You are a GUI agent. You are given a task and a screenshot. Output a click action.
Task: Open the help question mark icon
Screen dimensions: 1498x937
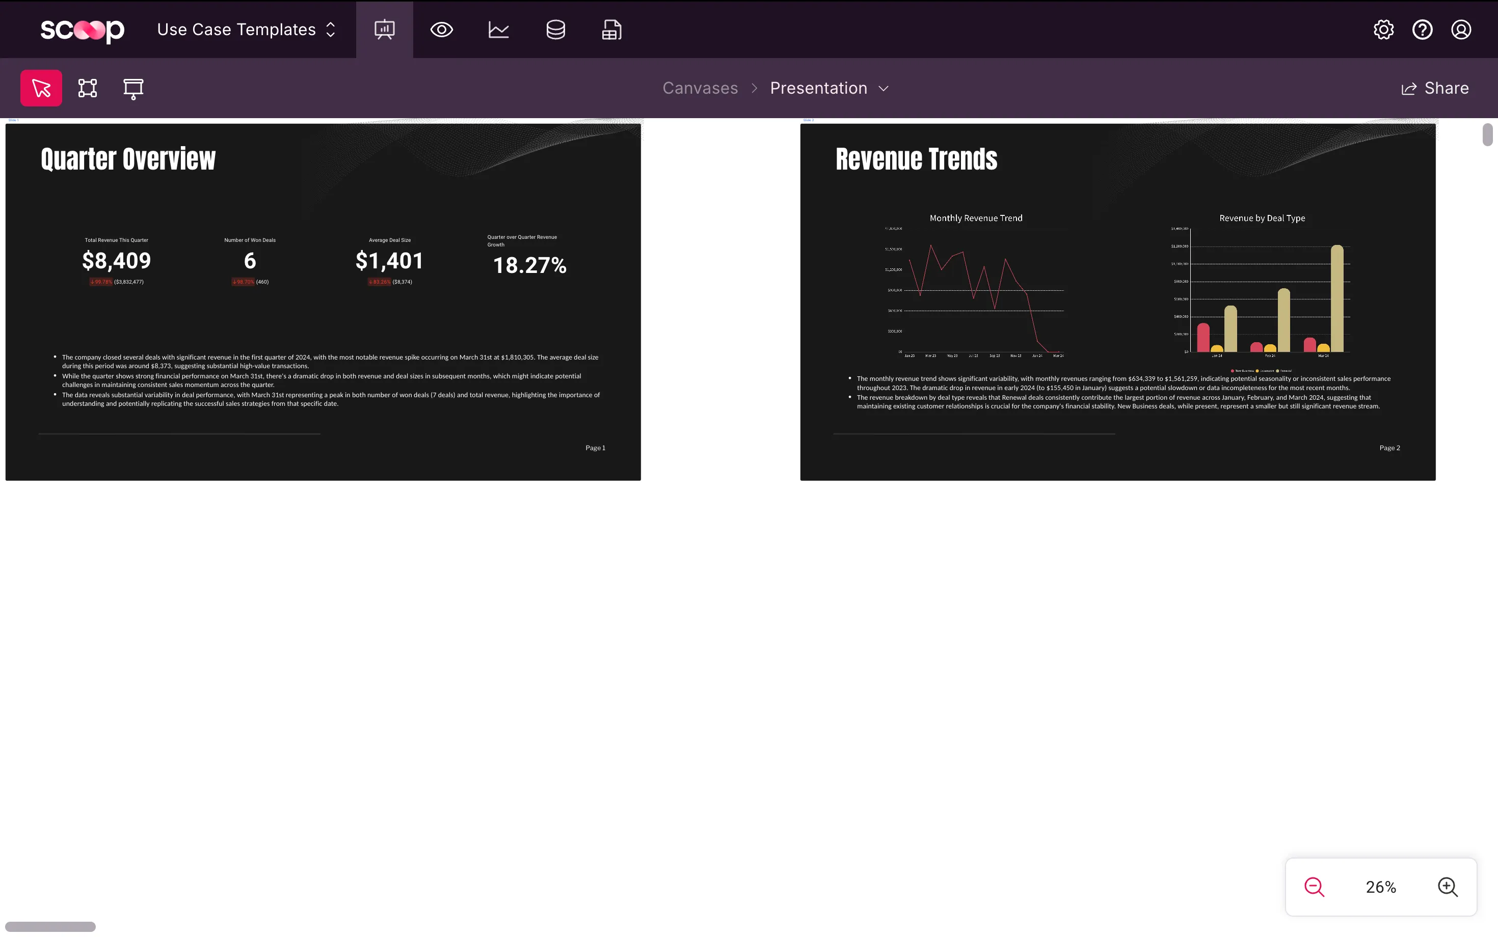1423,30
